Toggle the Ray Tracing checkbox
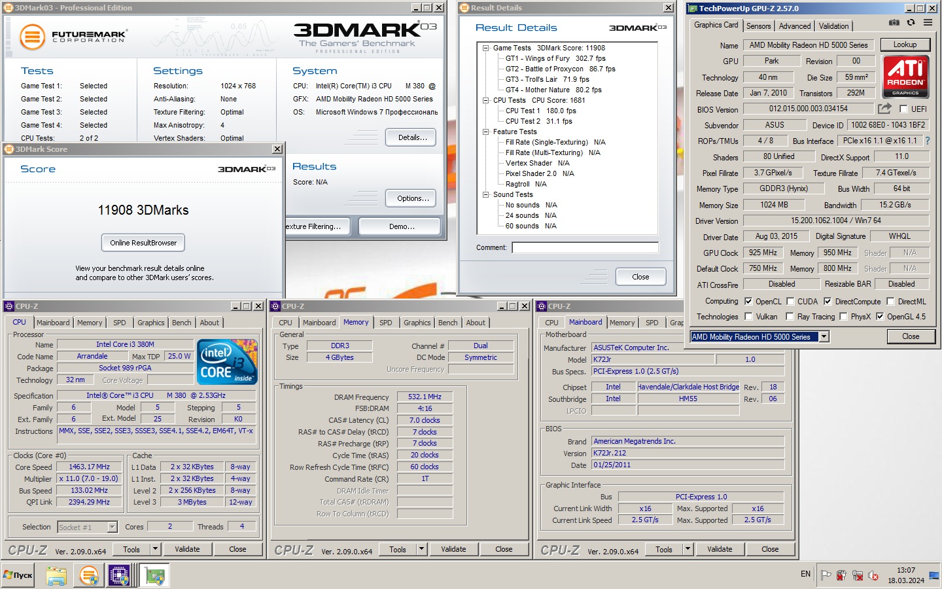This screenshot has width=942, height=589. 790,317
